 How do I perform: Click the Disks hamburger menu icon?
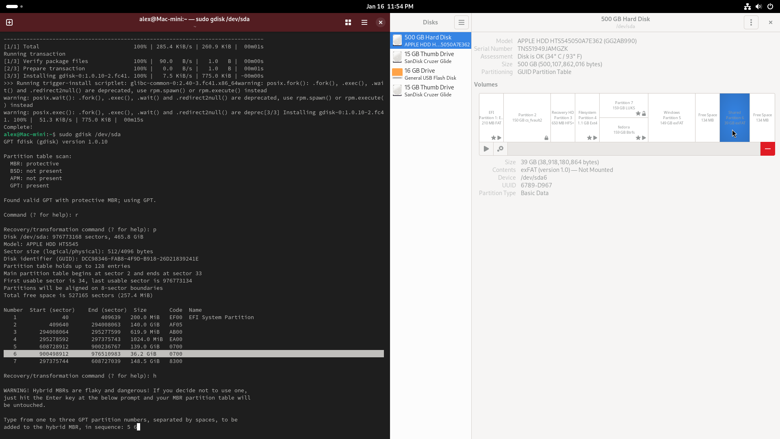tap(461, 22)
